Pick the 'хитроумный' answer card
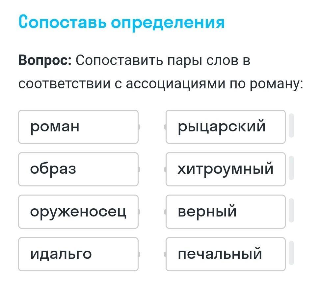The width and height of the screenshot is (320, 295). pyautogui.click(x=226, y=169)
